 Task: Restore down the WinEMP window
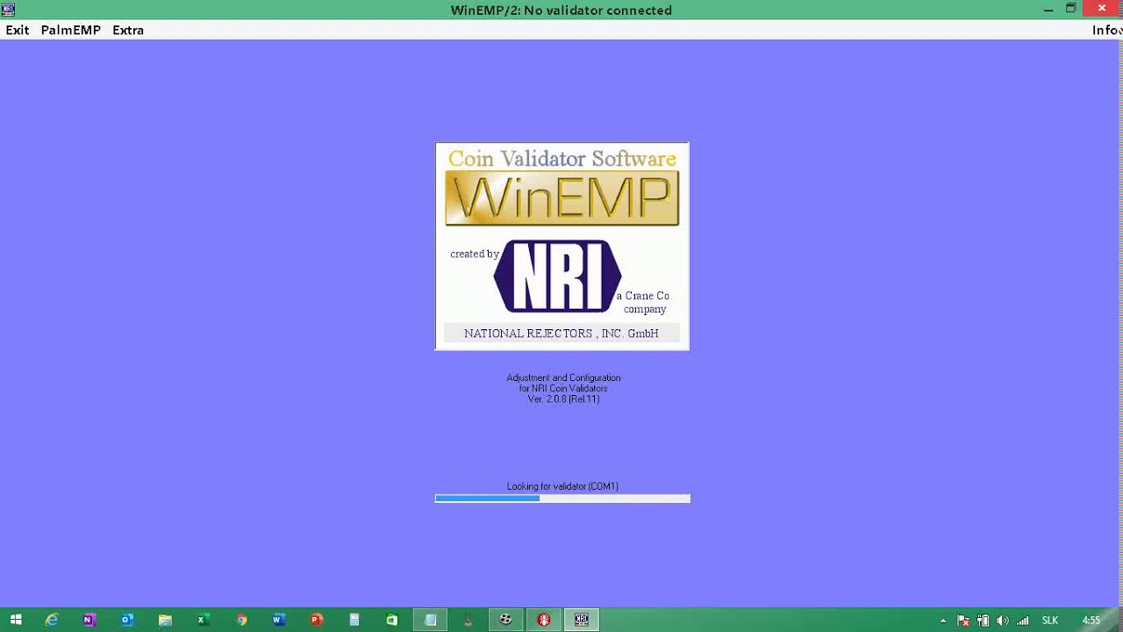click(x=1071, y=10)
